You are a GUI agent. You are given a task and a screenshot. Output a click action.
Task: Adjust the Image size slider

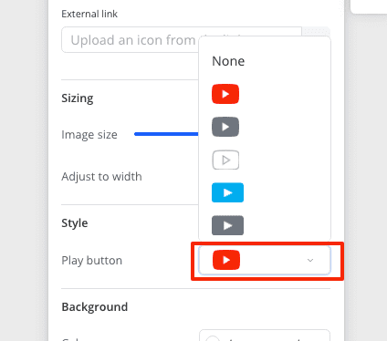(166, 134)
